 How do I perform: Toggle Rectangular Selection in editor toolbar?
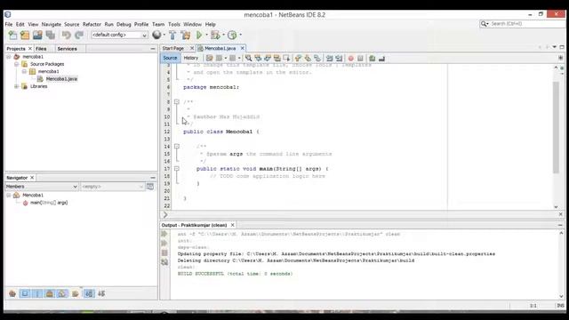286,59
